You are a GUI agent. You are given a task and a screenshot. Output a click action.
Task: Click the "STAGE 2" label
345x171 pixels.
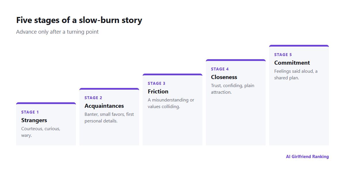93,98
